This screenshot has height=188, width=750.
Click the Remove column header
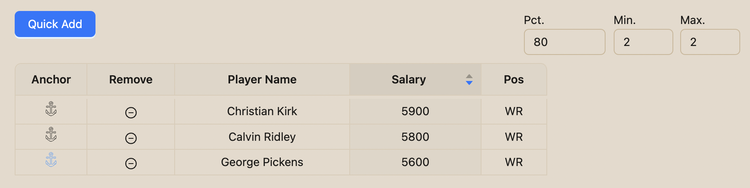pos(131,80)
